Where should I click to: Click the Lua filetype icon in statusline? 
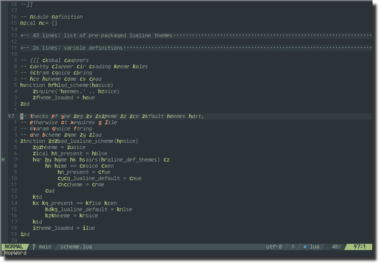305,247
